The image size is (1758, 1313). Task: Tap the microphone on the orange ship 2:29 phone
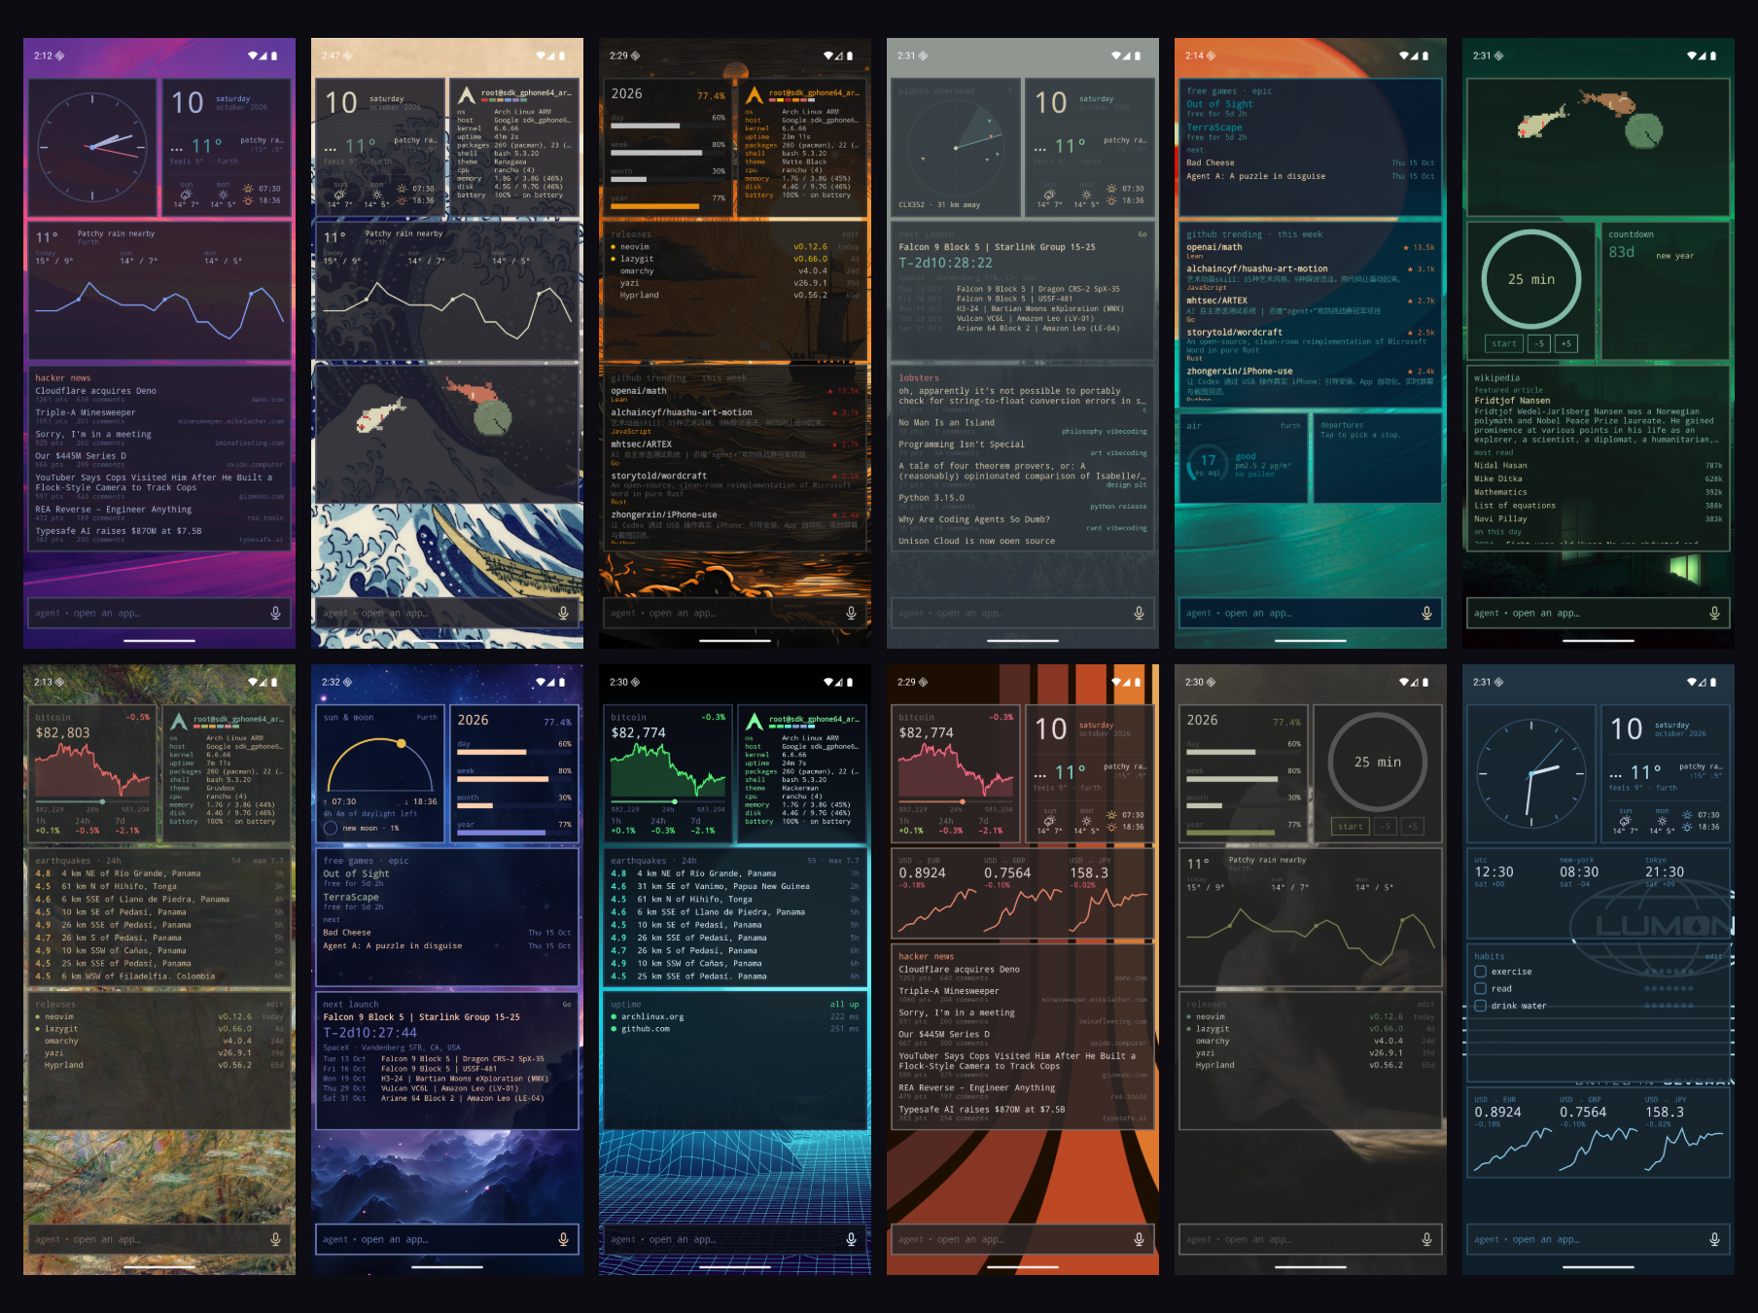(851, 613)
